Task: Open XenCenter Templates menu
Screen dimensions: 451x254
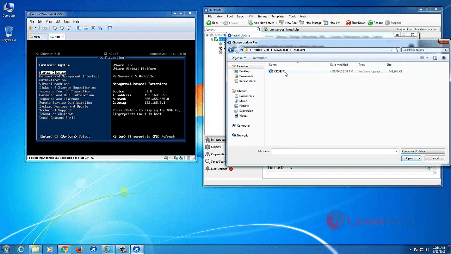Action: pyautogui.click(x=278, y=16)
